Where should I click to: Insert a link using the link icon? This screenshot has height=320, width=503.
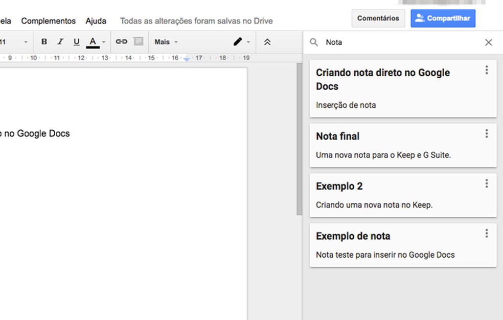click(x=121, y=41)
